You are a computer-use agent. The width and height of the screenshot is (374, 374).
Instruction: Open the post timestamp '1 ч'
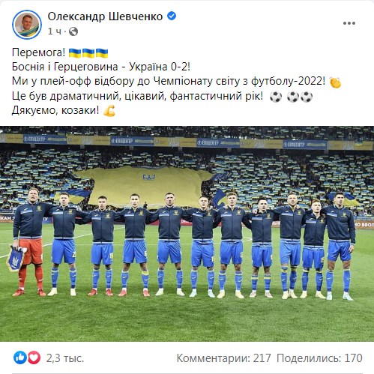pos(55,31)
